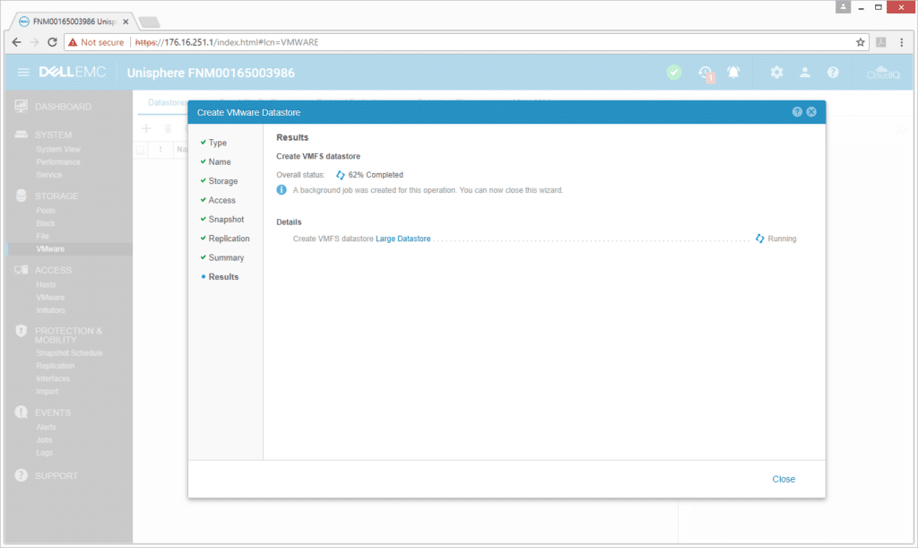Viewport: 918px width, 548px height.
Task: Close the FNM00165003986 browser tab
Action: coord(126,22)
